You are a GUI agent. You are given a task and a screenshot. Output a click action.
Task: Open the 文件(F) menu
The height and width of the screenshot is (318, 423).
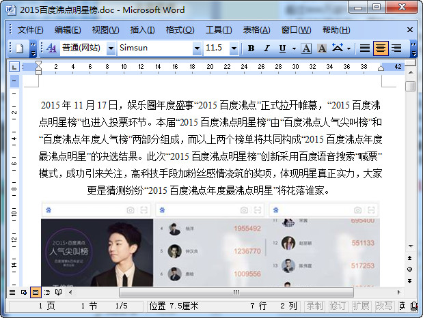click(x=30, y=30)
